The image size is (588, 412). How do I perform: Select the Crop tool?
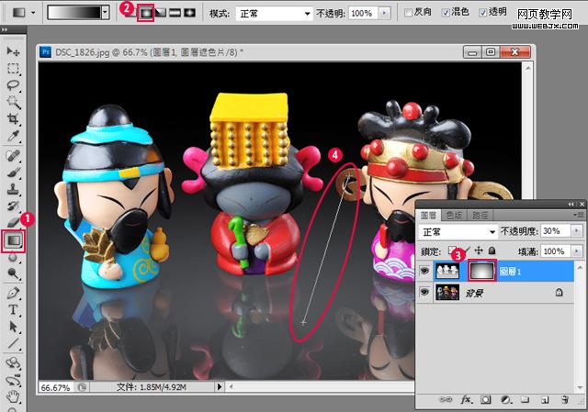pyautogui.click(x=13, y=119)
